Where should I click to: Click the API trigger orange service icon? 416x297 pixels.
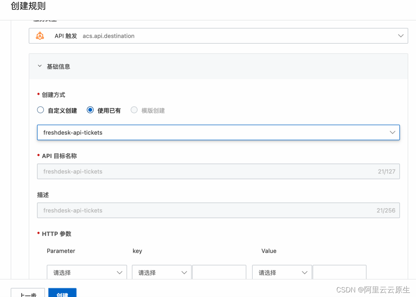[x=40, y=36]
